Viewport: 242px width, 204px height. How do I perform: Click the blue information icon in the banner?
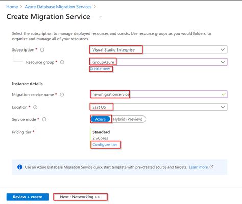click(x=20, y=167)
